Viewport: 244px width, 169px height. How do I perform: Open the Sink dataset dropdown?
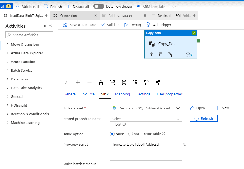(146, 108)
